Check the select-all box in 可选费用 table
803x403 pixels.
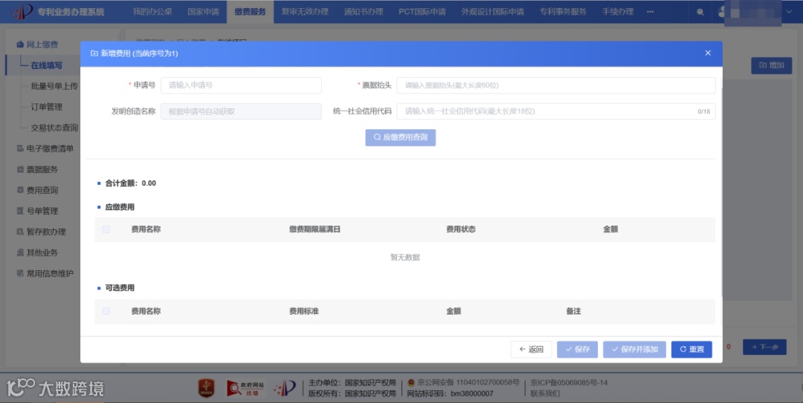click(x=106, y=311)
